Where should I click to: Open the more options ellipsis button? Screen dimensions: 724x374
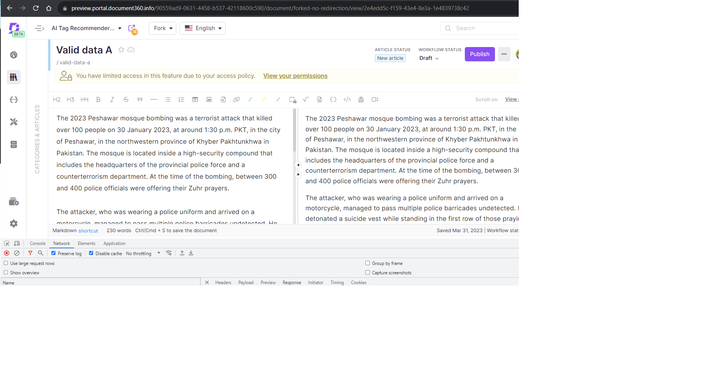504,54
